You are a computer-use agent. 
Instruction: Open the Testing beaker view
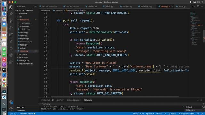[11, 42]
